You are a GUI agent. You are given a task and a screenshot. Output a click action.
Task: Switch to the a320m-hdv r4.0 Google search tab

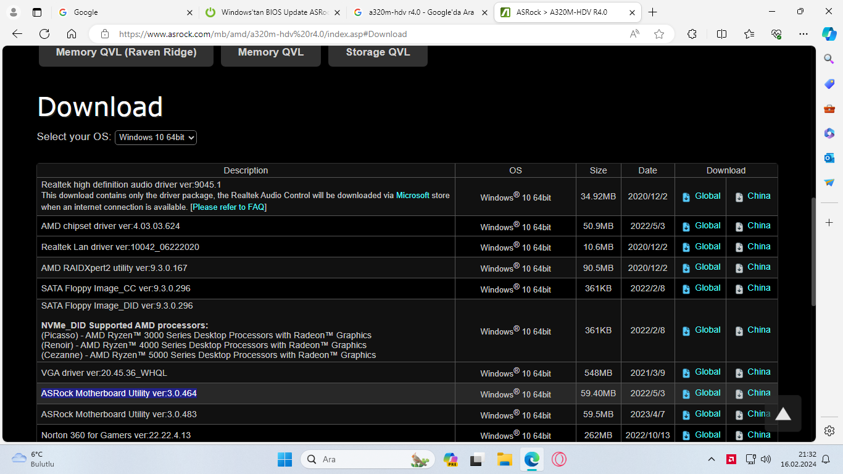(421, 12)
